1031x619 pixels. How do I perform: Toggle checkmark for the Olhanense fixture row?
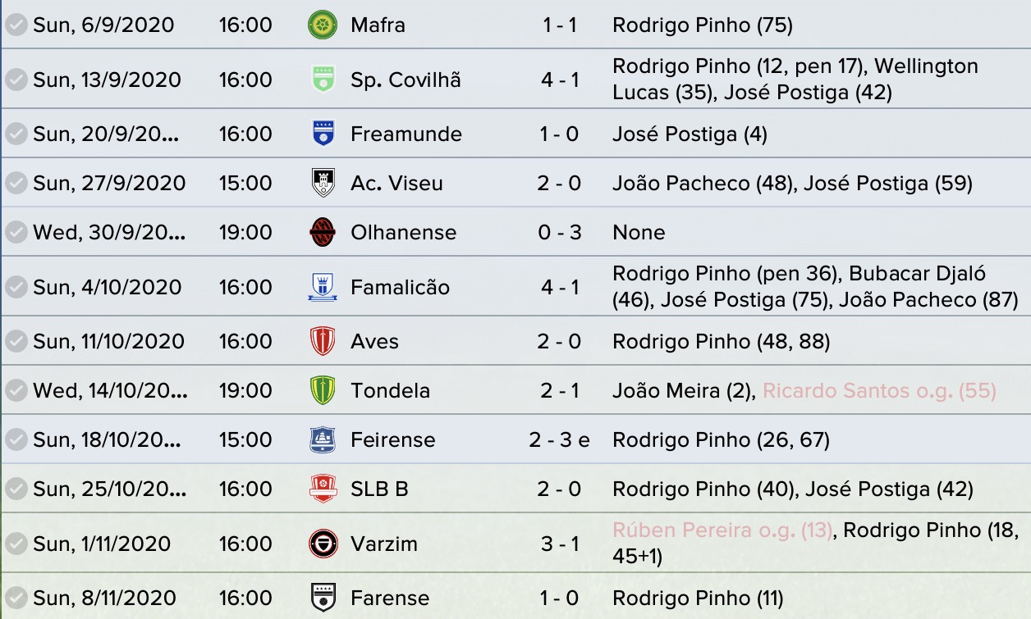(16, 232)
